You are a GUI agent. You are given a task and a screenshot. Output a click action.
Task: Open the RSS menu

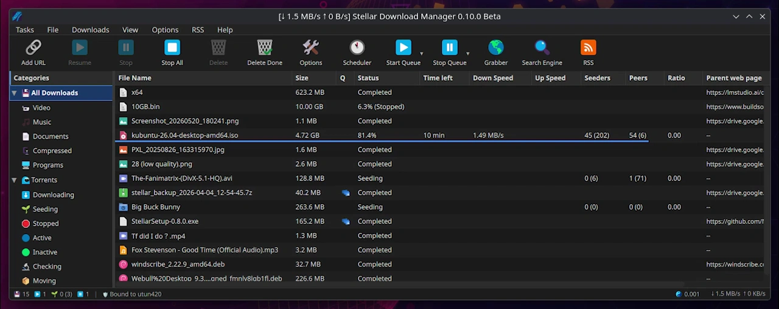pos(198,30)
